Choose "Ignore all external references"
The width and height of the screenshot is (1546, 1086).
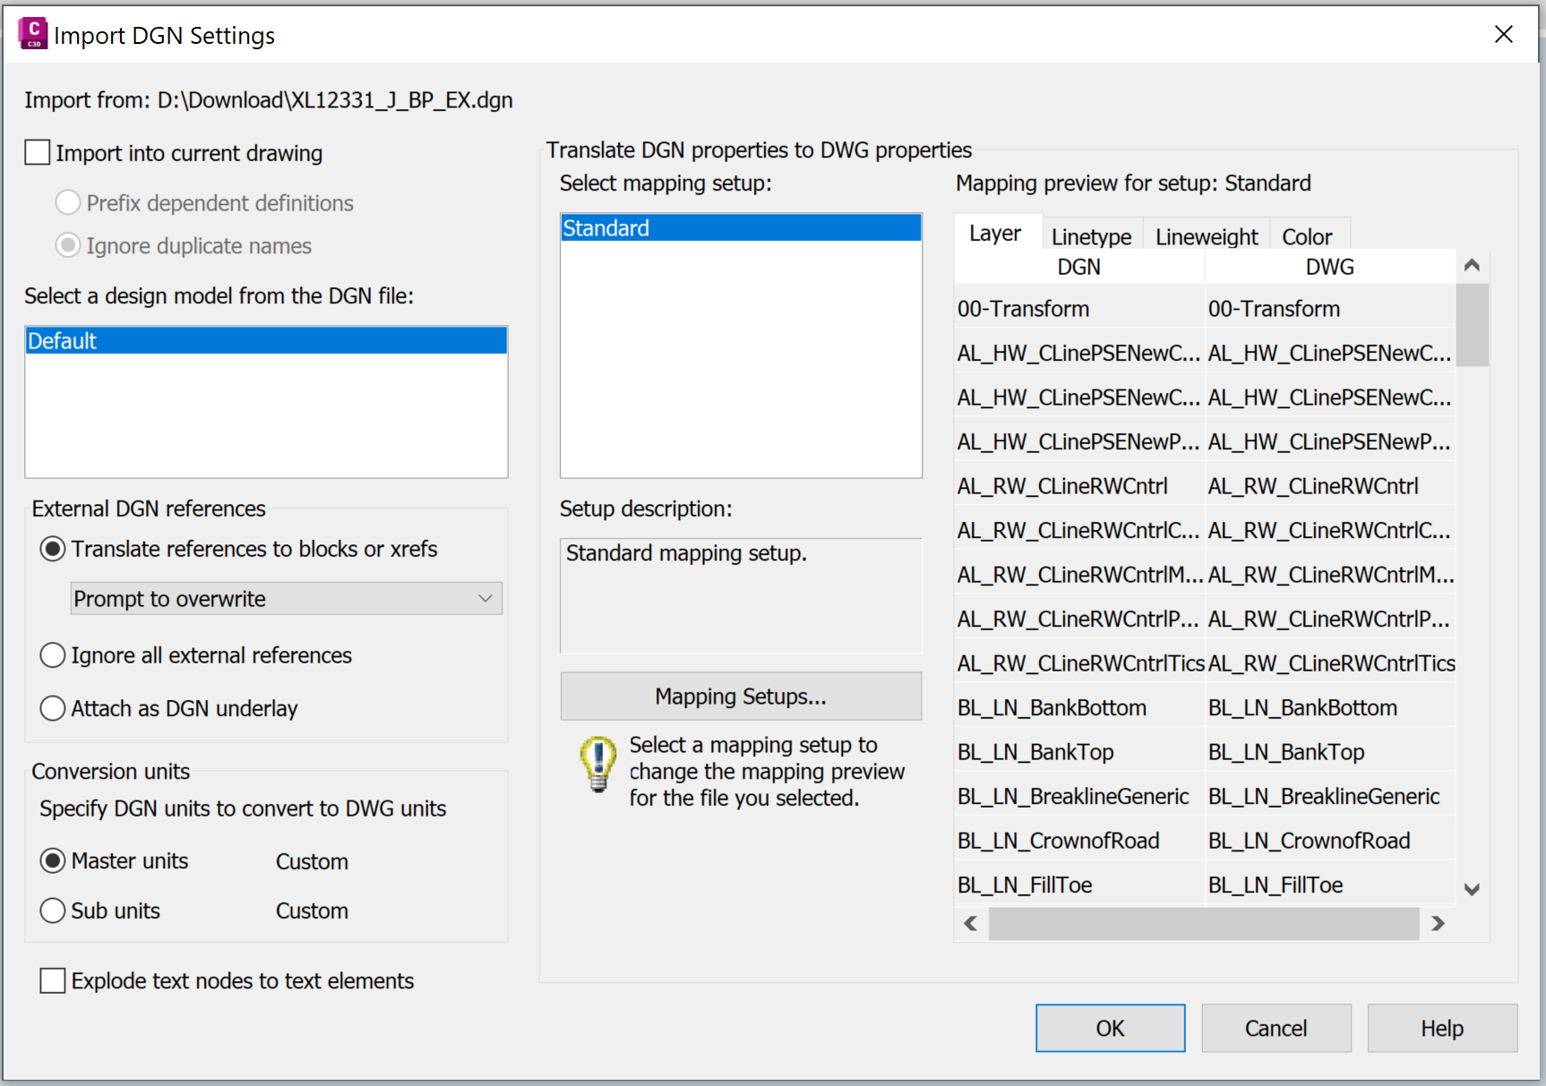click(x=52, y=654)
